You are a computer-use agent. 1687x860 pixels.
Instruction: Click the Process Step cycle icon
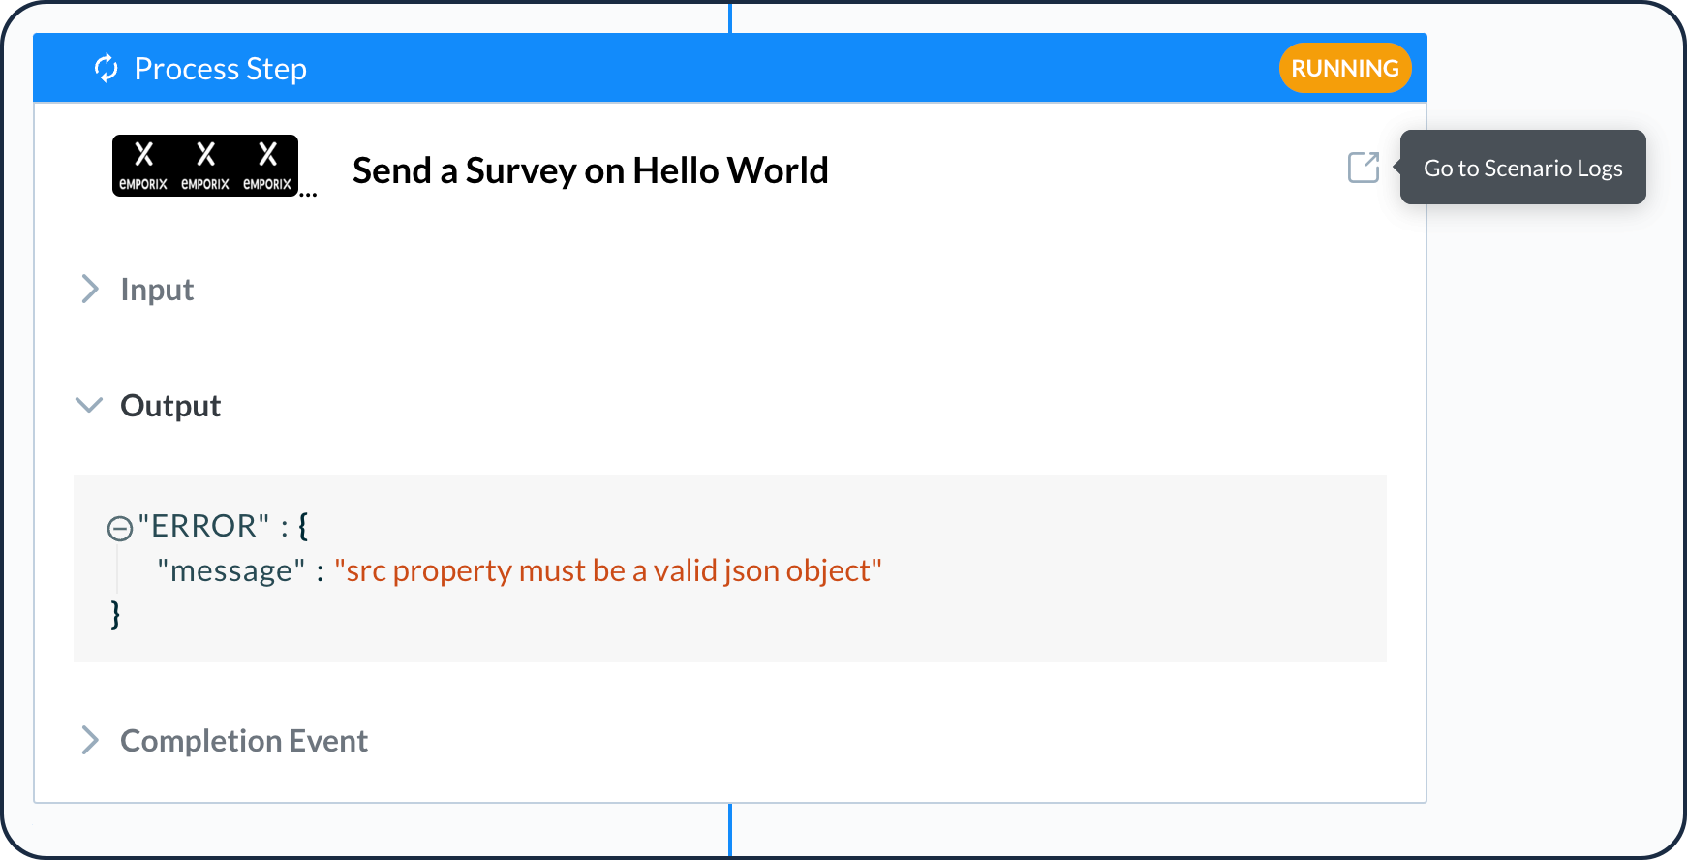(106, 68)
